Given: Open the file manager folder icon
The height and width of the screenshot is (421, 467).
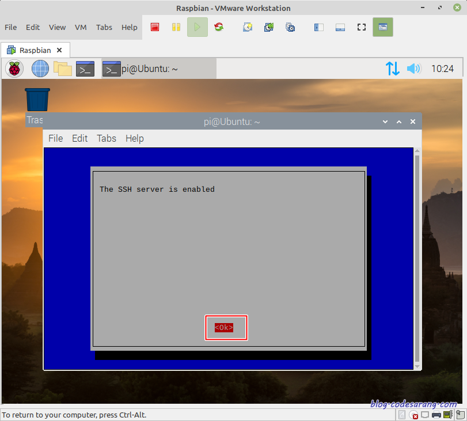Looking at the screenshot, I should pos(63,69).
